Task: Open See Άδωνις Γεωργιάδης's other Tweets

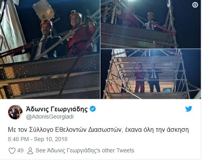Action: pos(85,150)
